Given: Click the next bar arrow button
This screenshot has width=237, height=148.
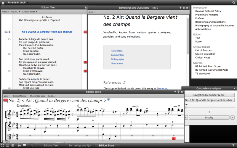Looking at the screenshot, I should [232, 118].
